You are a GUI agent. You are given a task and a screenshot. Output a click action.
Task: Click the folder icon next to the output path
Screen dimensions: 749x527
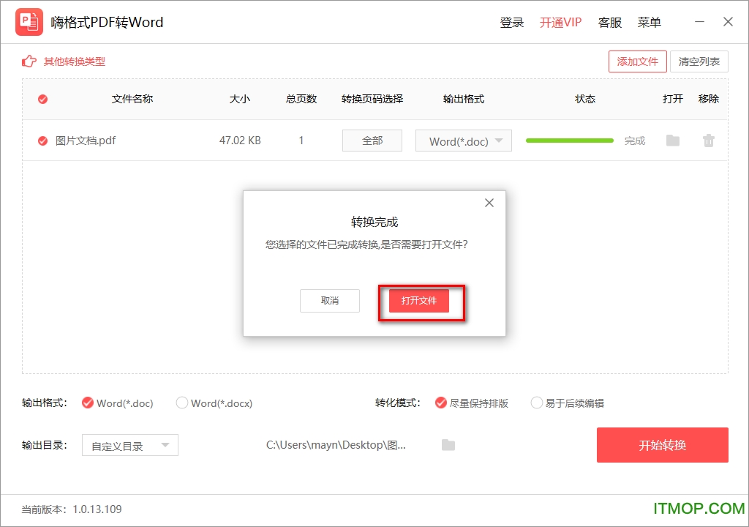coord(448,445)
